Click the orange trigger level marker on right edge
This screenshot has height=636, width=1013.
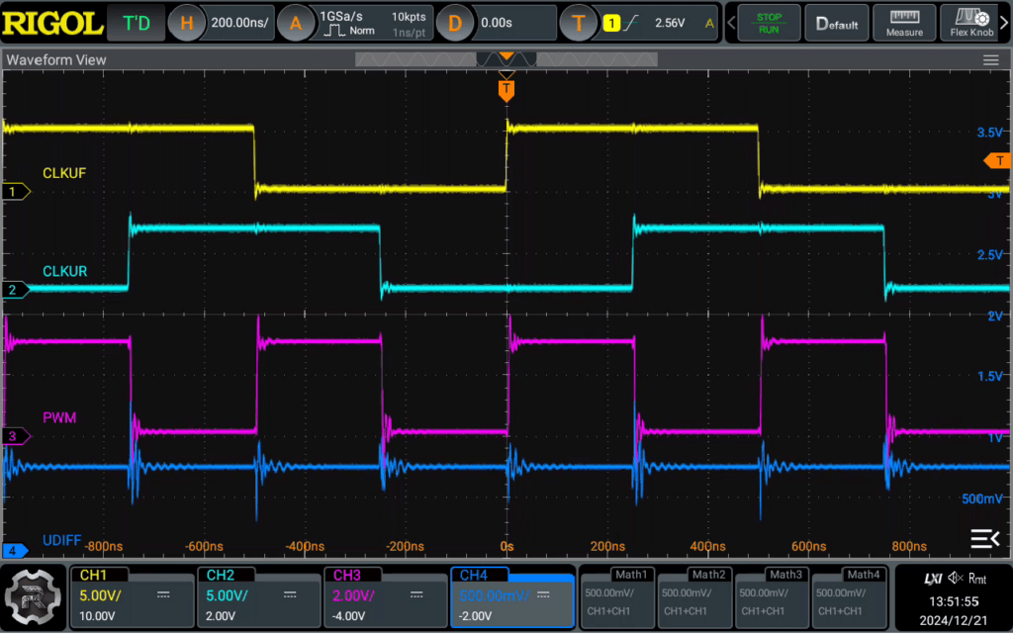(x=997, y=160)
